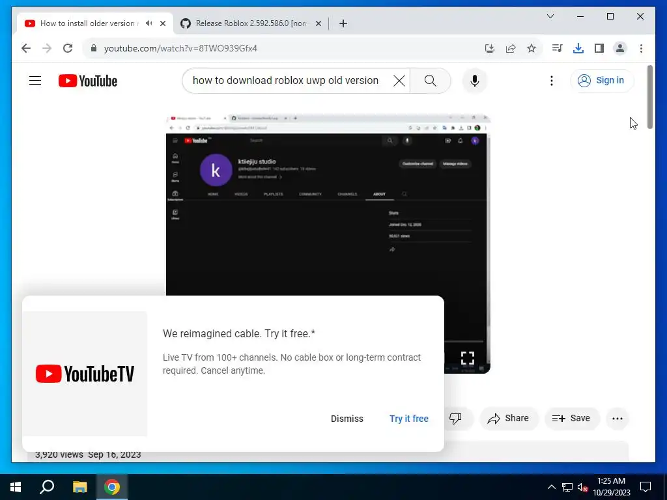Open Windows taskbar search
This screenshot has height=500, width=667.
click(47, 487)
